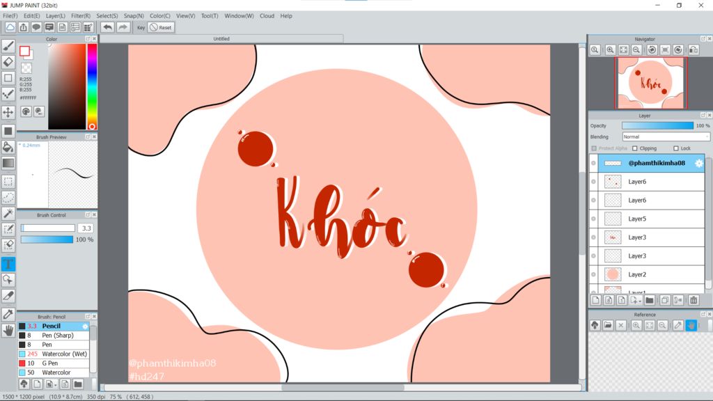Open the add-brush dropdown in Brush panel
Viewport: 713px width, 401px height.
click(50, 384)
